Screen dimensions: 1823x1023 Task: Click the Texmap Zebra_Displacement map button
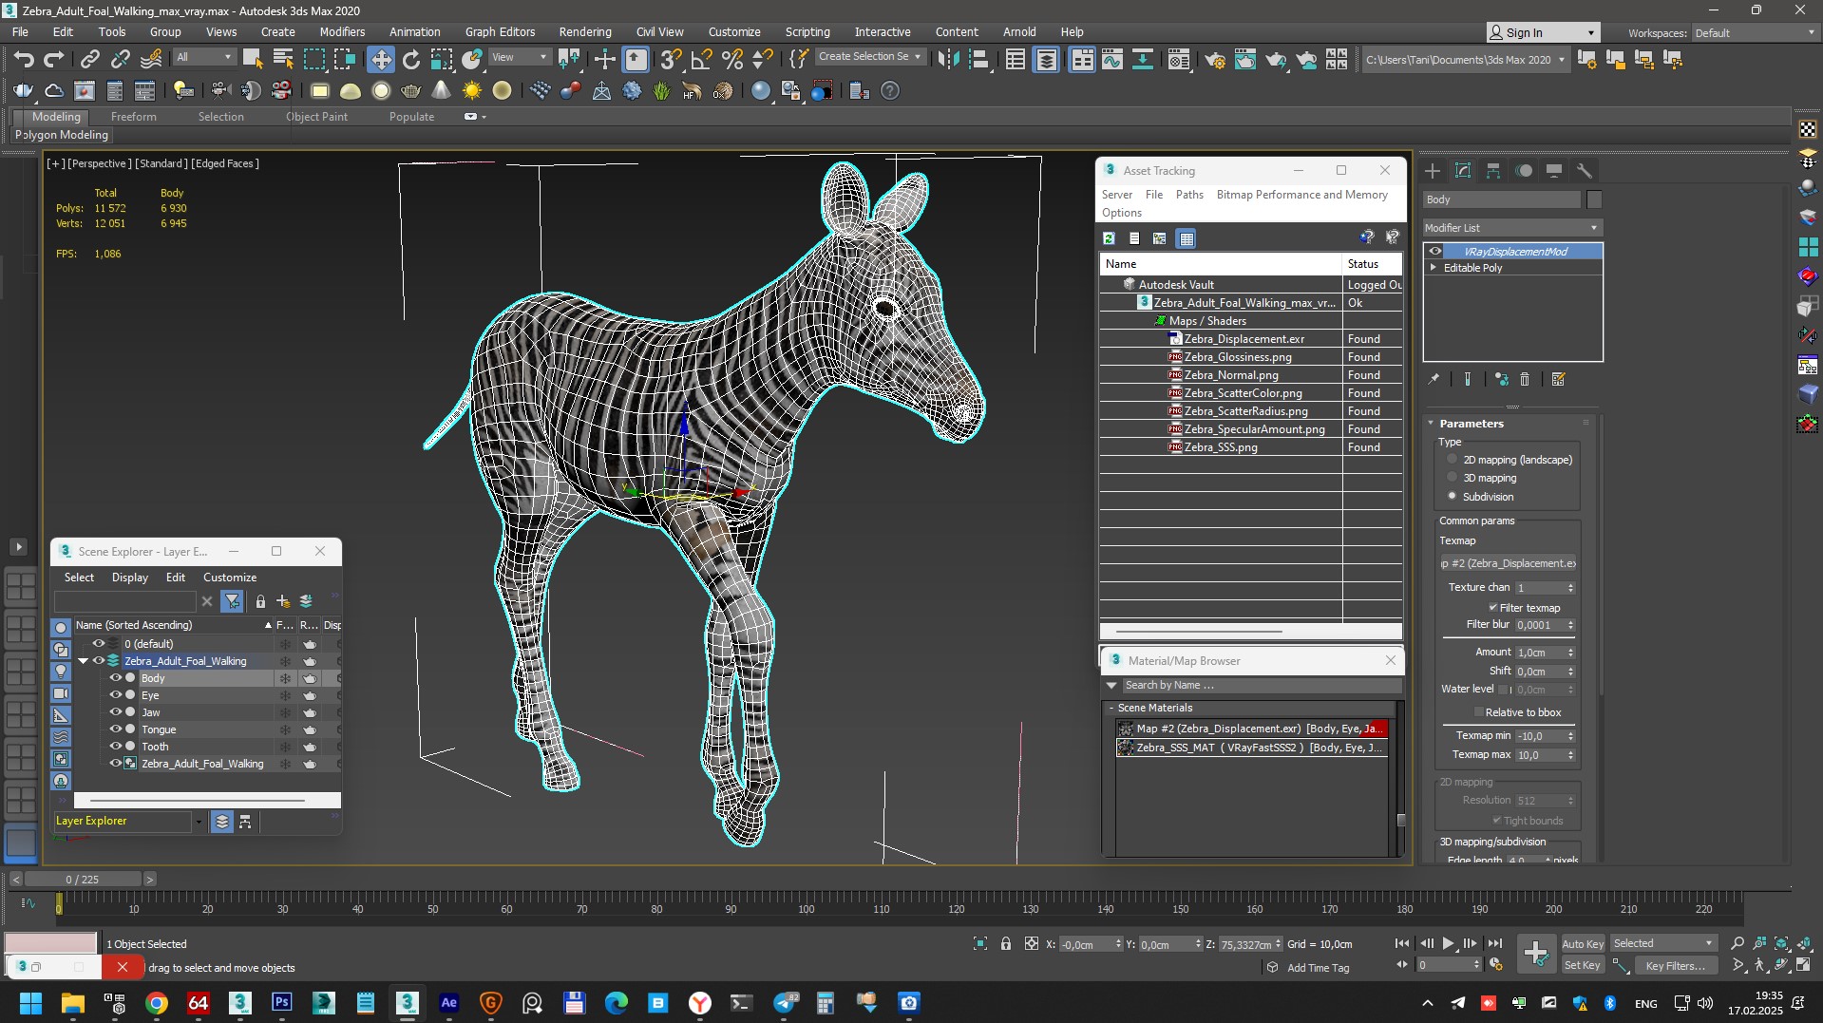(x=1509, y=563)
